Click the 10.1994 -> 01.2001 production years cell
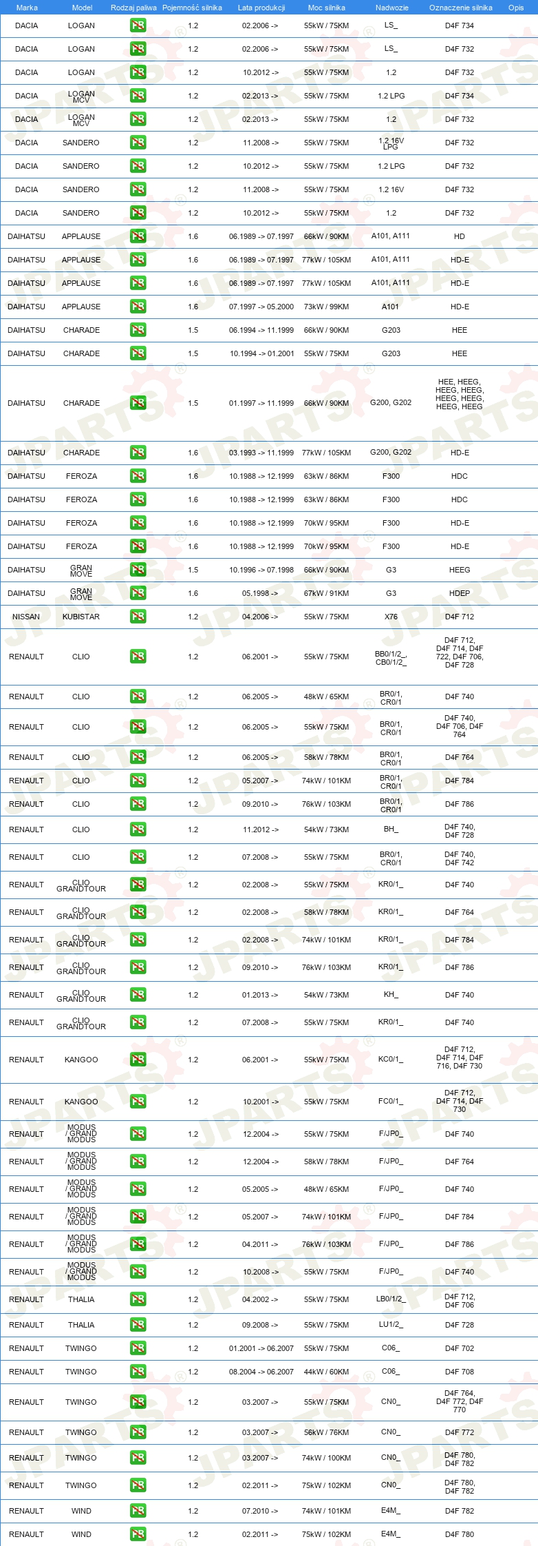The image size is (538, 1546). 261,353
